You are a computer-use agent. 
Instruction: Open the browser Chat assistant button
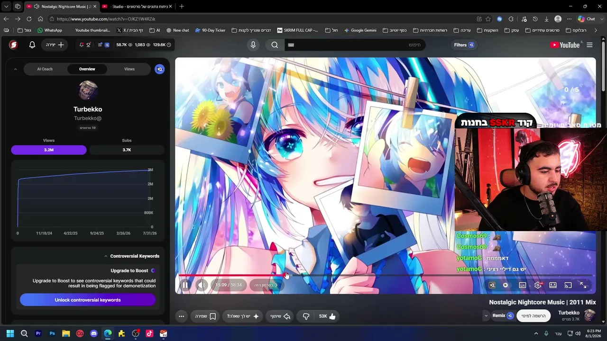click(x=587, y=19)
